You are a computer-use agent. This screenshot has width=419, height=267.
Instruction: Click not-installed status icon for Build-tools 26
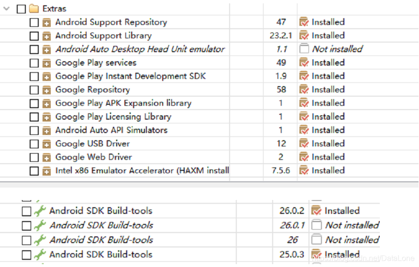[316, 239]
